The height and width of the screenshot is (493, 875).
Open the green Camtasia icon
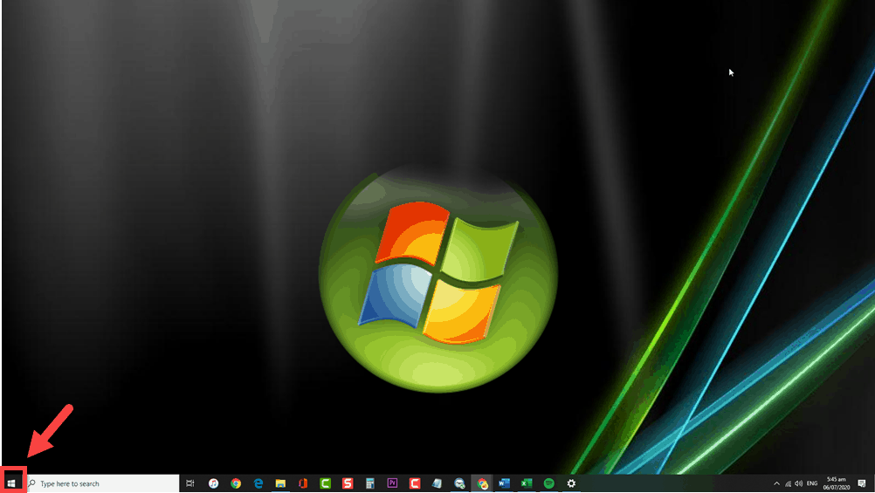[325, 483]
